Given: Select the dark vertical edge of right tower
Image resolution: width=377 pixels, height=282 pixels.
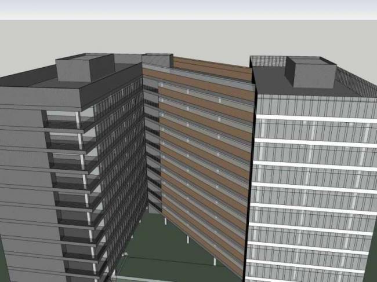Looking at the screenshot, I should click(252, 174).
